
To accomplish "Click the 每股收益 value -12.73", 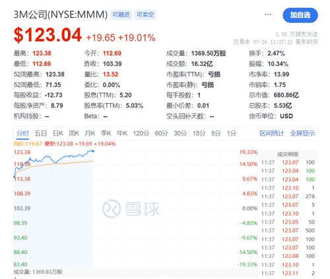I will (x=53, y=95).
